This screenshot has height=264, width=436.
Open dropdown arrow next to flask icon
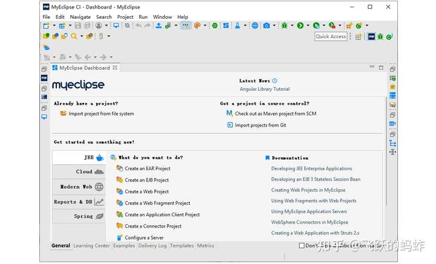pyautogui.click(x=245, y=25)
